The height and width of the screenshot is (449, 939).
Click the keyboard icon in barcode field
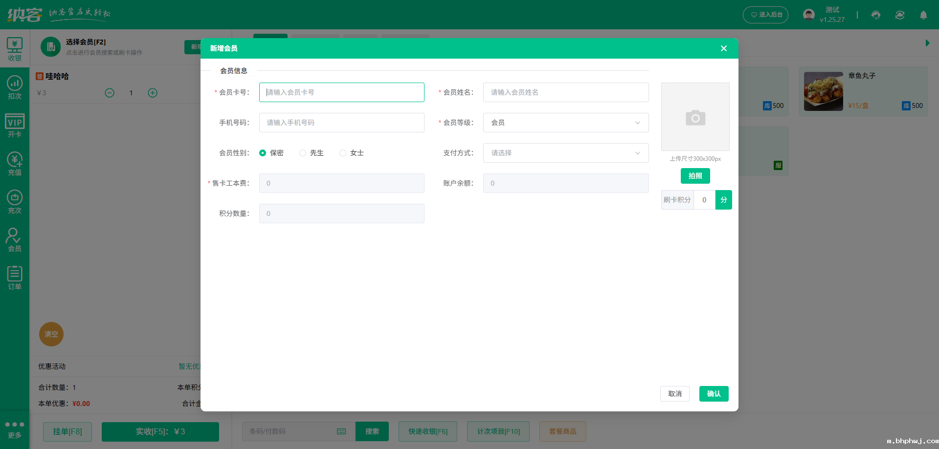tap(341, 431)
